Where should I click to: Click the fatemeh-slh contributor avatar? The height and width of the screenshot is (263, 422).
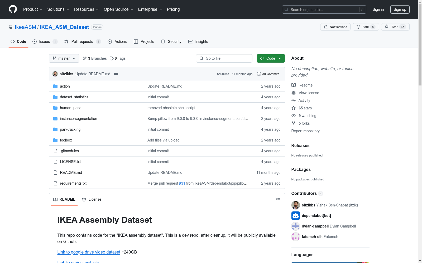pyautogui.click(x=296, y=237)
